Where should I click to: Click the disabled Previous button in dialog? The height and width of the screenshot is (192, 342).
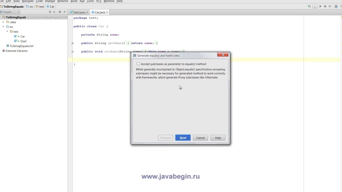[x=166, y=138]
